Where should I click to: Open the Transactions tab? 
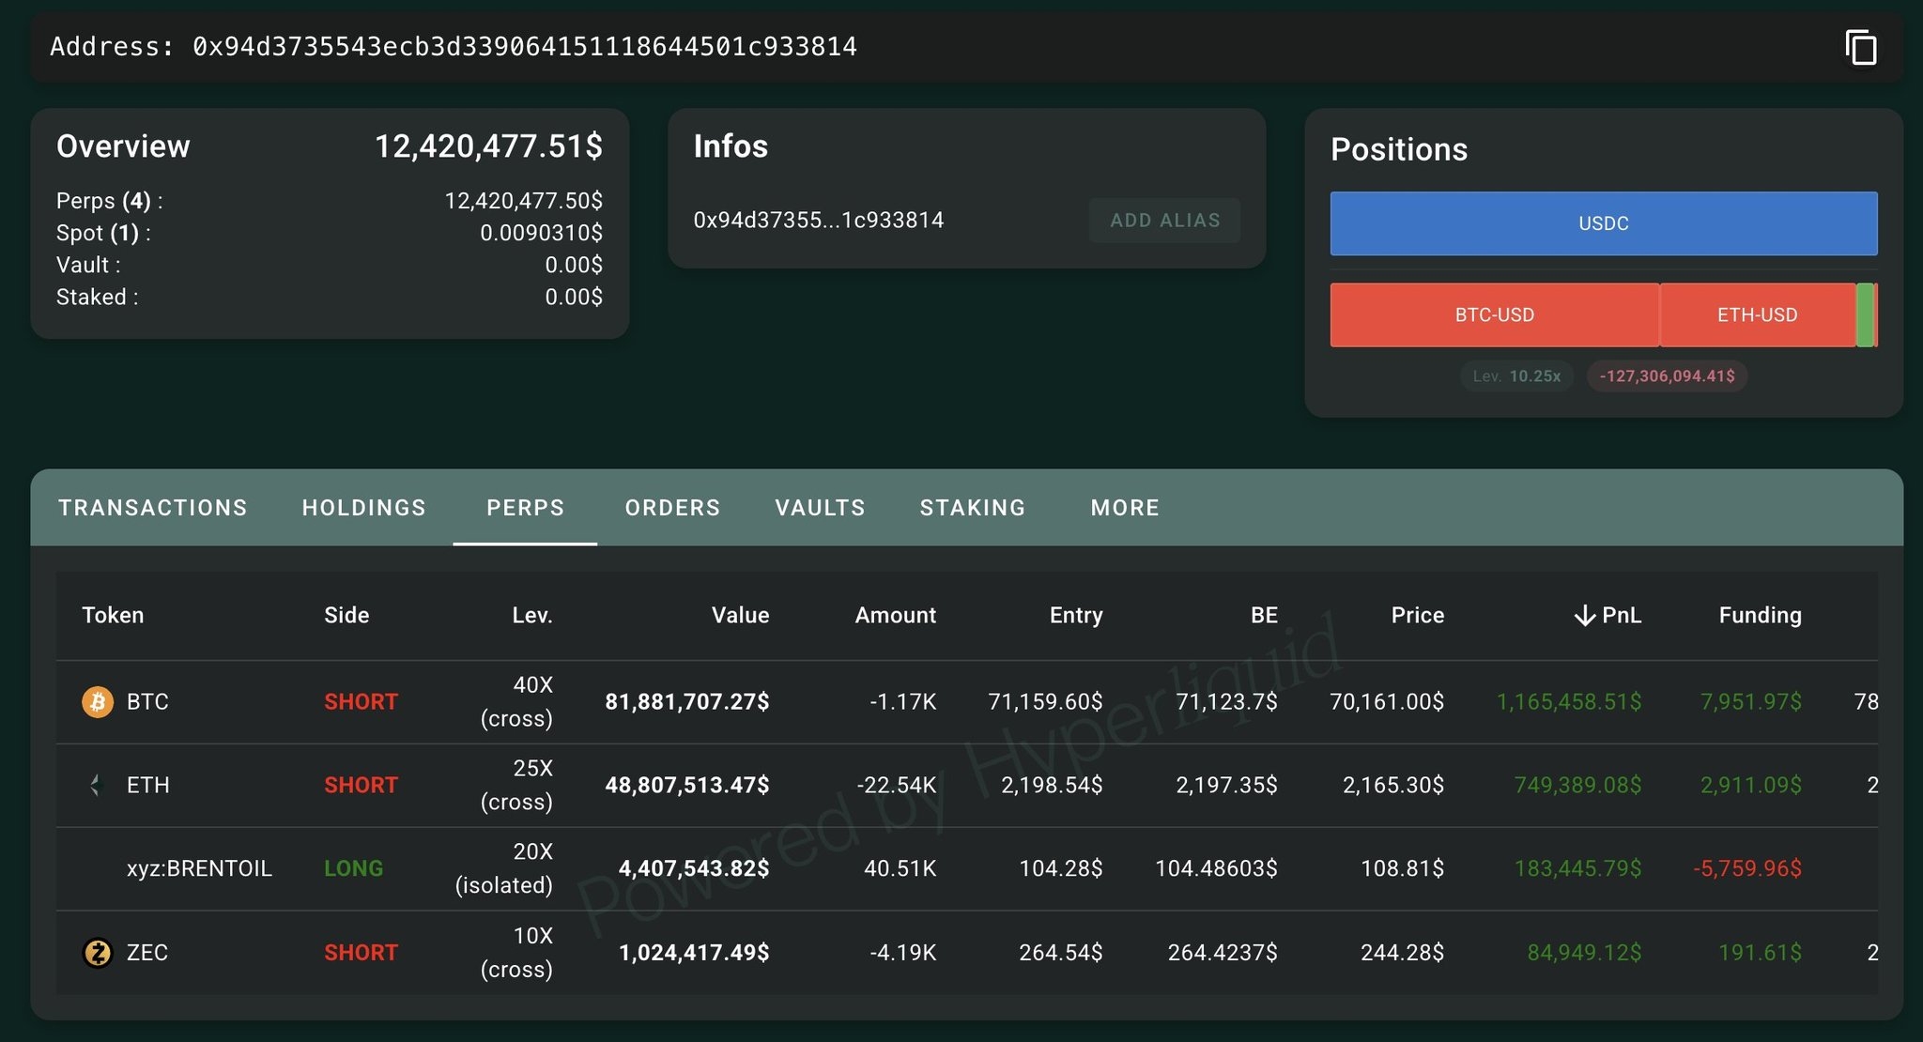pos(153,508)
